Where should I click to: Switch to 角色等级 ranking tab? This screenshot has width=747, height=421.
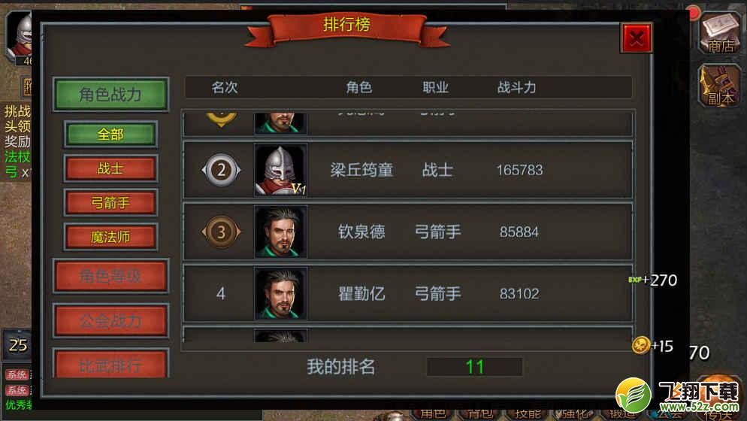[x=110, y=276]
